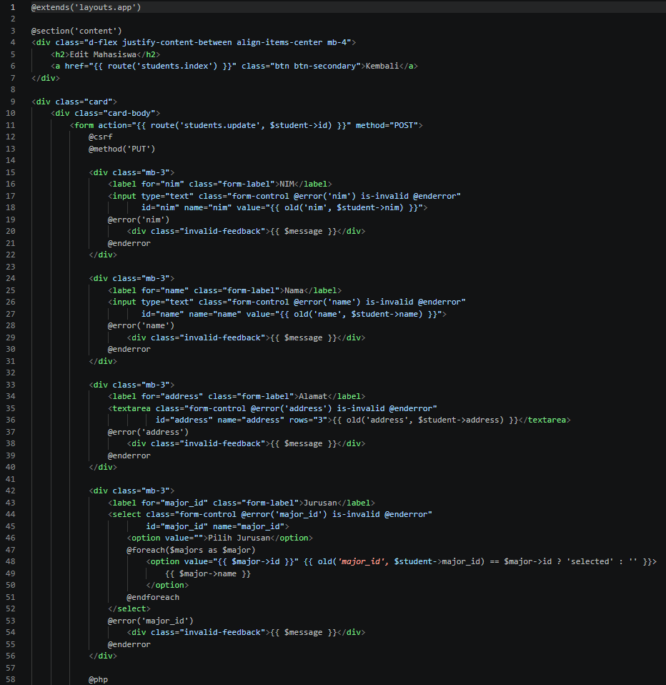The image size is (666, 685).
Task: Click @error('major_id') on line 53
Action: pyautogui.click(x=151, y=621)
